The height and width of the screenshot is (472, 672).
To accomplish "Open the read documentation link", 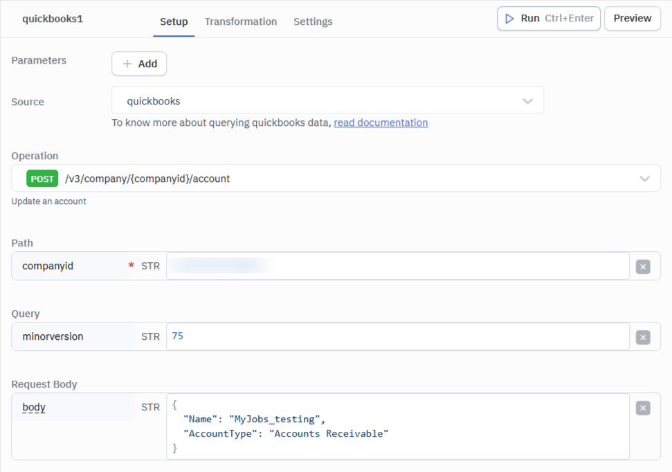I will pyautogui.click(x=381, y=122).
